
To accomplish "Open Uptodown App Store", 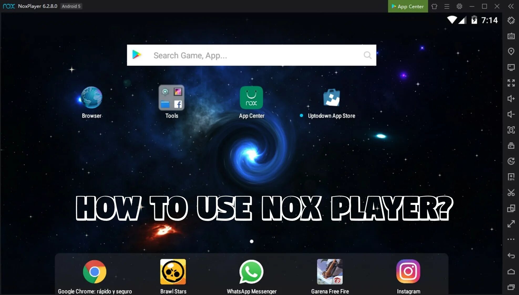I will coord(332,98).
